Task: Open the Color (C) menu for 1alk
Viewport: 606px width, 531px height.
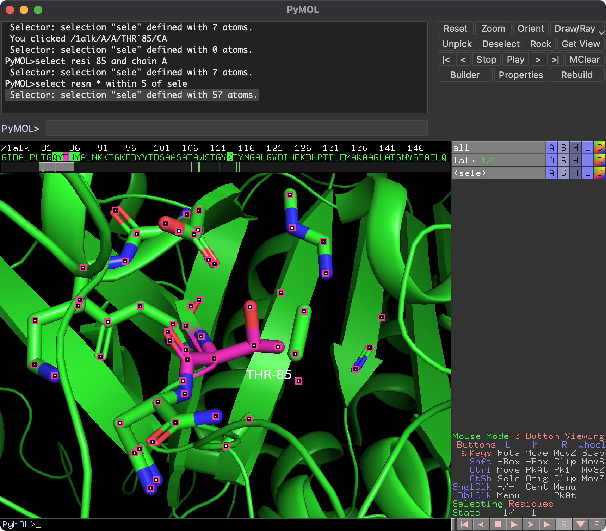Action: 600,160
